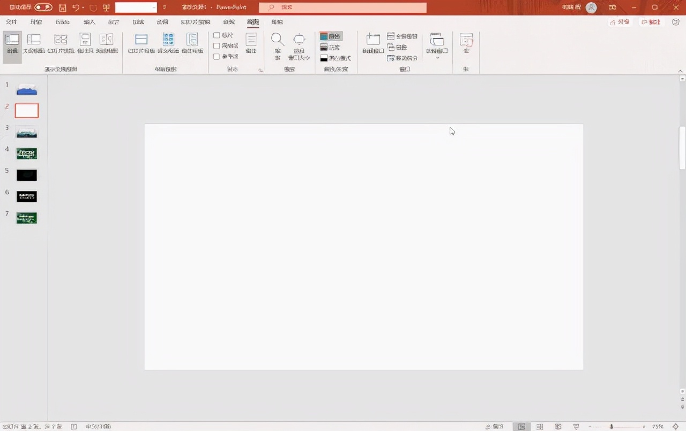Click Notes button in status bar
This screenshot has height=431, width=686.
click(495, 426)
